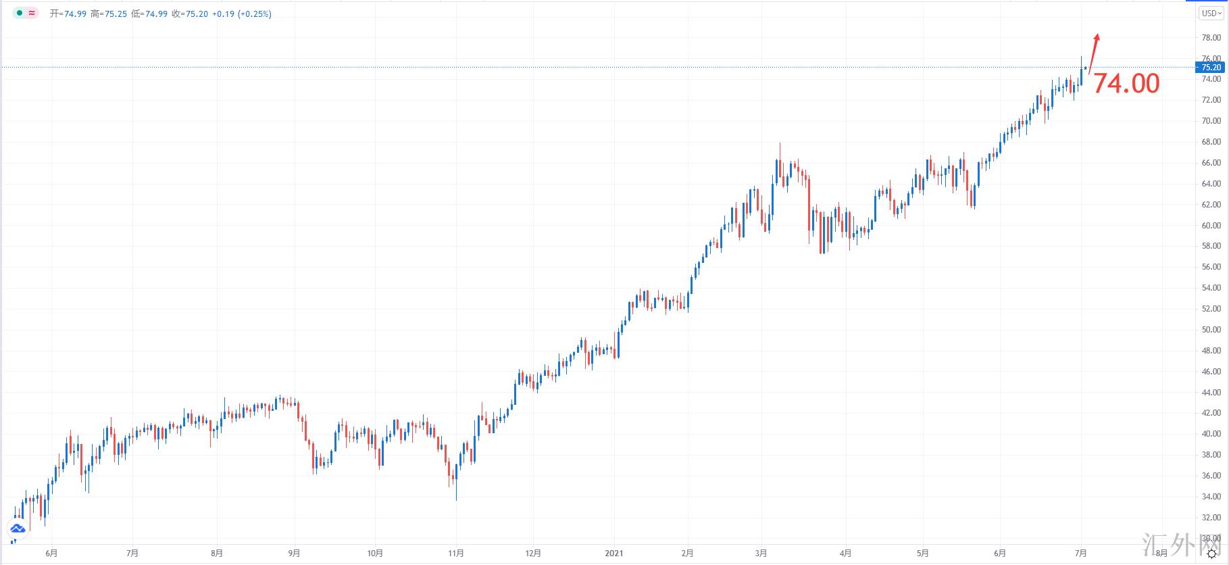Click the 11月 label on time axis
Screen dimensions: 1229x565
456,554
